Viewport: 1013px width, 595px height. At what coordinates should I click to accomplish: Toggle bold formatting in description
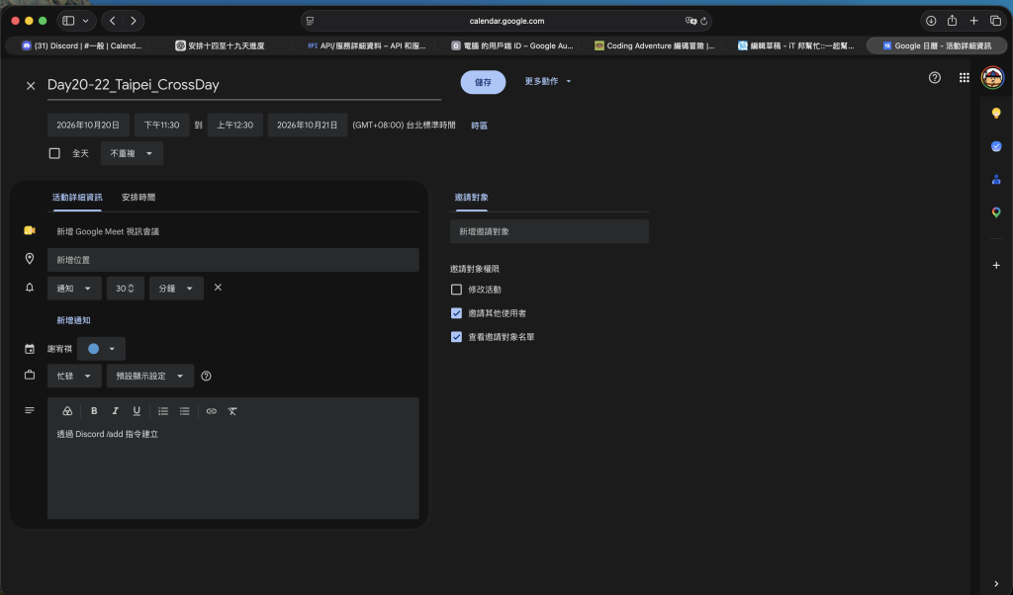click(94, 411)
